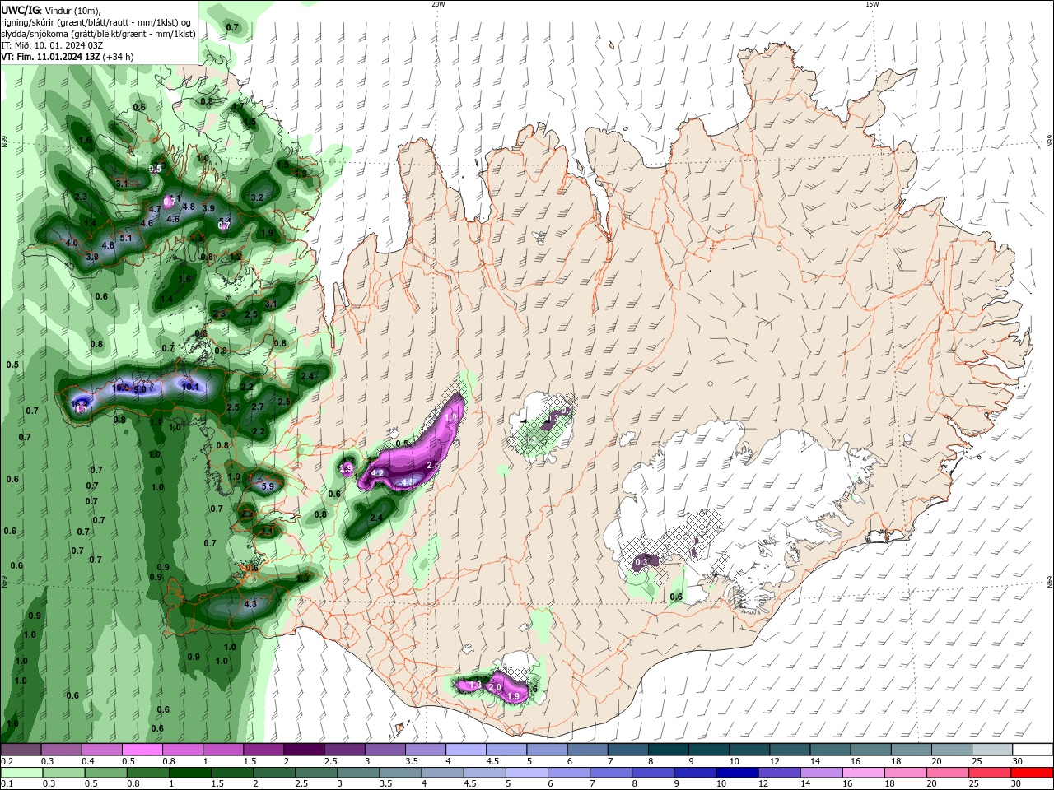The image size is (1054, 790).
Task: Click the '4.8' precipitation value on the map
Action: click(189, 207)
